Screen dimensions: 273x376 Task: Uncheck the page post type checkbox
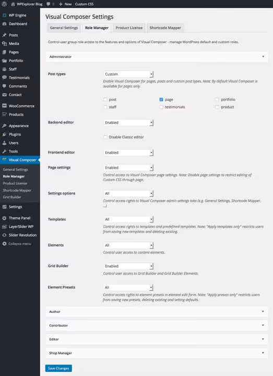pyautogui.click(x=161, y=99)
